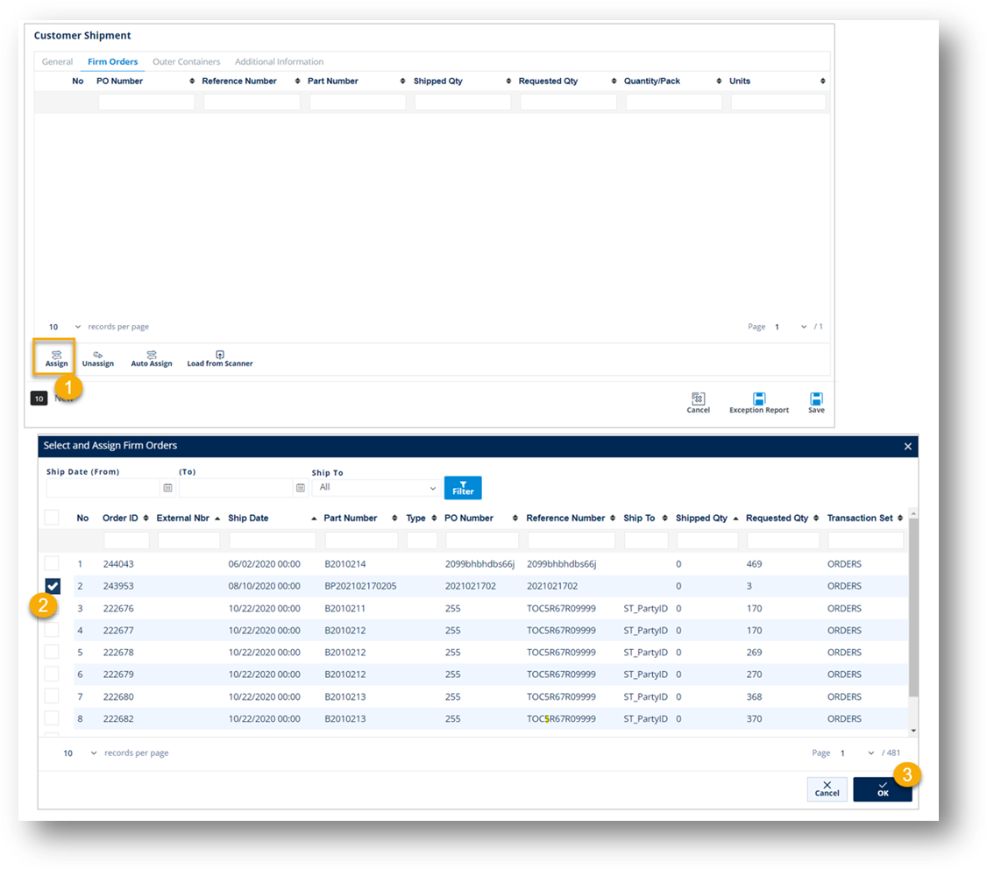Viewport: 987px width, 869px height.
Task: Confirm selection with the OK button
Action: click(x=882, y=789)
